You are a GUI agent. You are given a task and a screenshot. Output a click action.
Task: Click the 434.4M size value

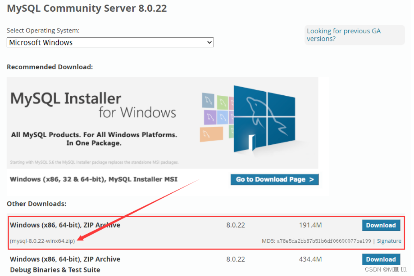[310, 259]
